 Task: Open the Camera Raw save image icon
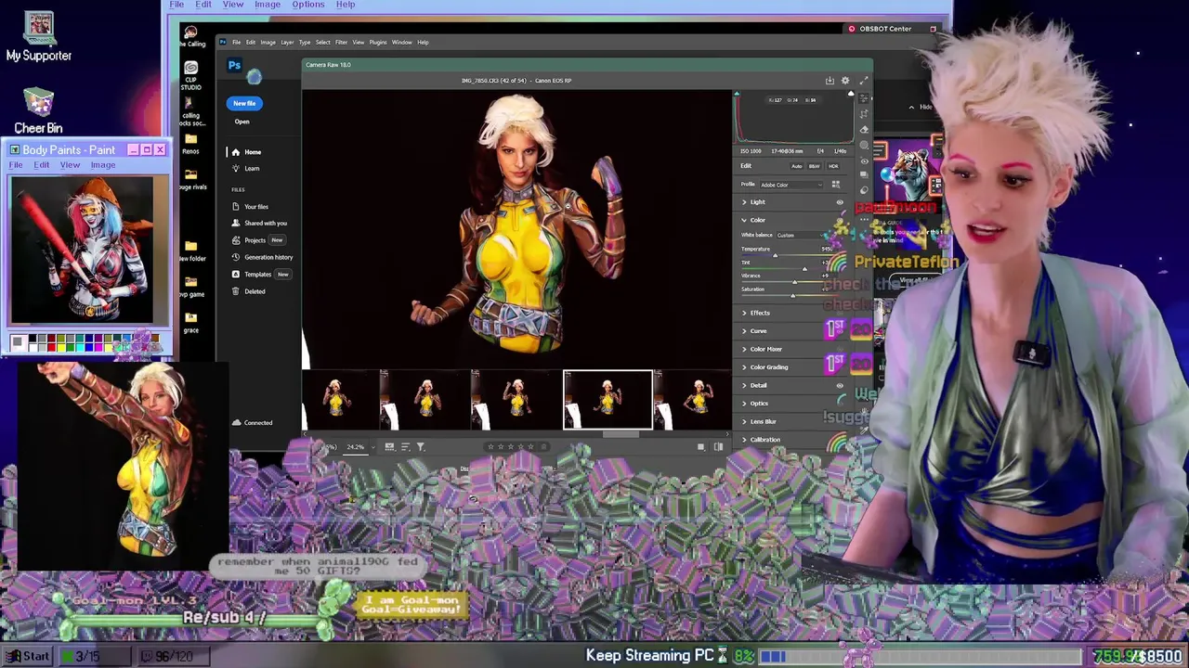pyautogui.click(x=830, y=81)
